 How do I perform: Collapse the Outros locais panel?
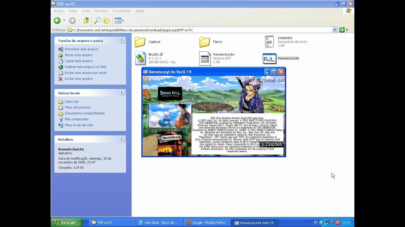coord(121,93)
